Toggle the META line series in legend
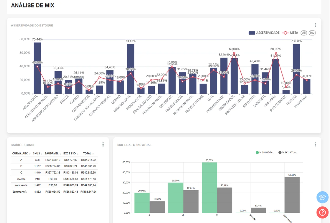Viewport: 330px width, 223px height. pyautogui.click(x=290, y=33)
